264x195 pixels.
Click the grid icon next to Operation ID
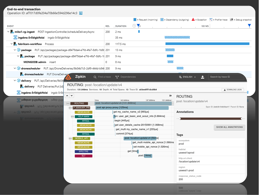[81, 13]
